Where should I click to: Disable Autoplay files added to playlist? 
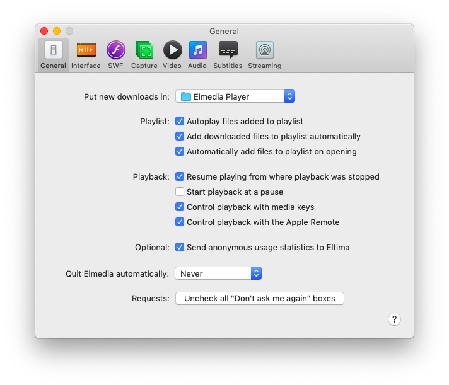pos(180,121)
